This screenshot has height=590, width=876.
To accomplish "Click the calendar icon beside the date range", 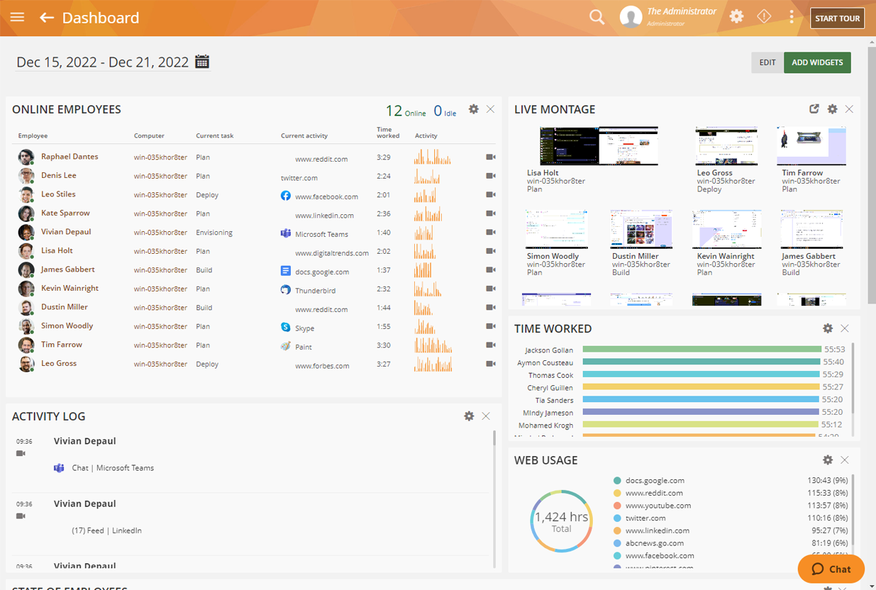I will click(201, 61).
